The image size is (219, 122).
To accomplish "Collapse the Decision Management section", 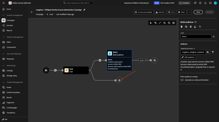I will click(4, 37).
